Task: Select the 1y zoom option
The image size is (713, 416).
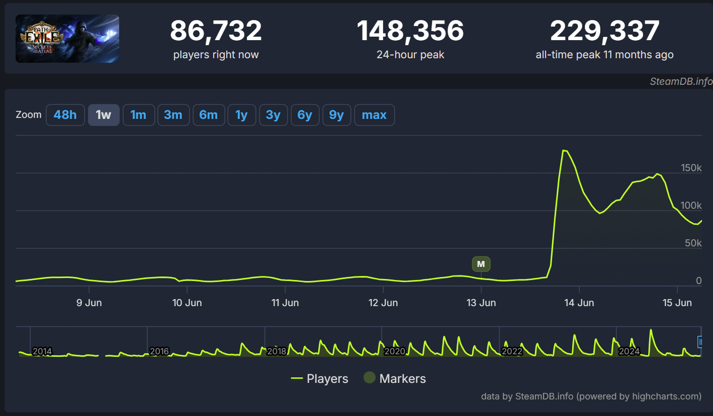Action: [241, 115]
